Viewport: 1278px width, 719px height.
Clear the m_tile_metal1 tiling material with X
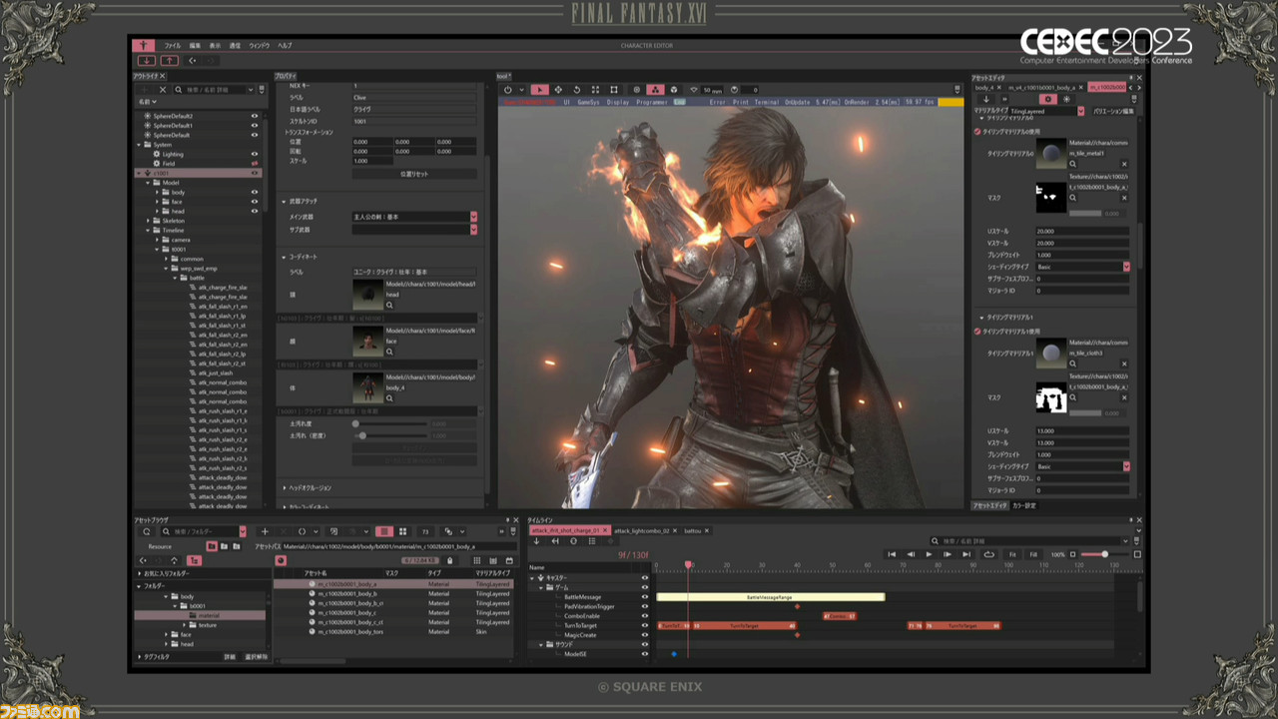[x=1124, y=164]
